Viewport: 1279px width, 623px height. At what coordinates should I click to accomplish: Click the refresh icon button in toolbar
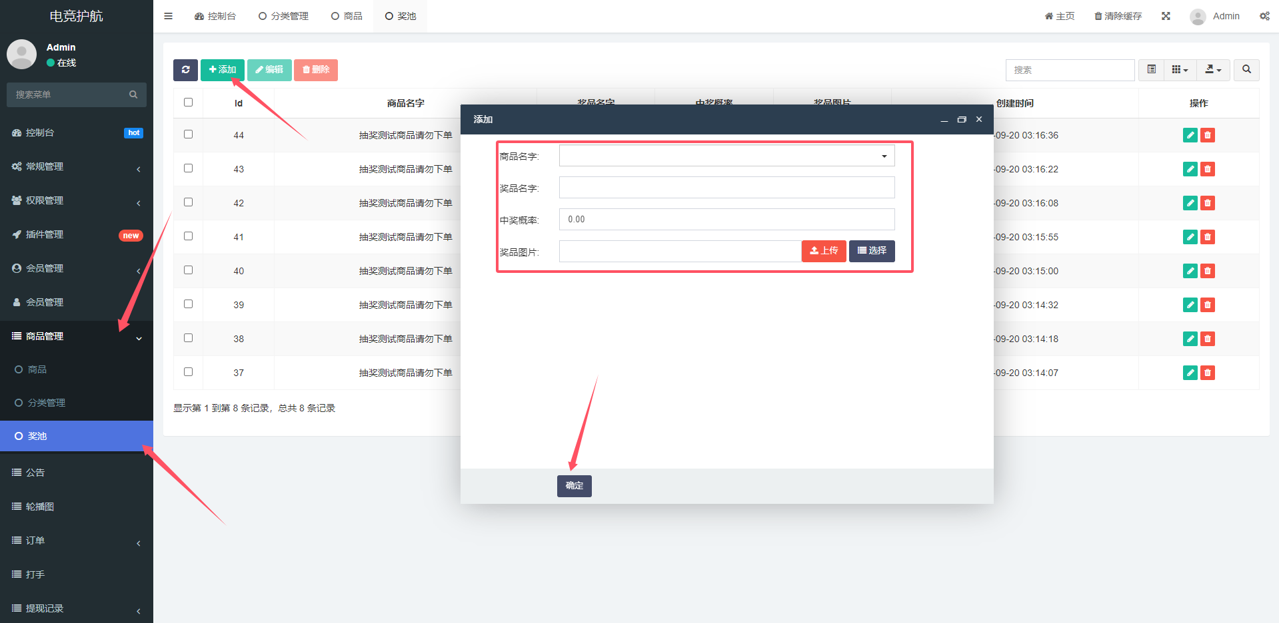(185, 70)
